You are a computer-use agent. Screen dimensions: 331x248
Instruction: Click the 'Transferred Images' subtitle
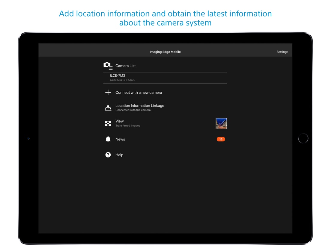(x=128, y=126)
